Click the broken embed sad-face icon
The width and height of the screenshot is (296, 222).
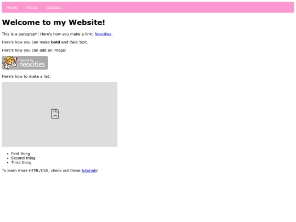(55, 114)
